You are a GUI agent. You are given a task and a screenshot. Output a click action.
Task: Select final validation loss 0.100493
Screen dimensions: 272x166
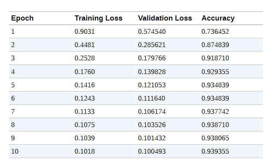pos(152,151)
